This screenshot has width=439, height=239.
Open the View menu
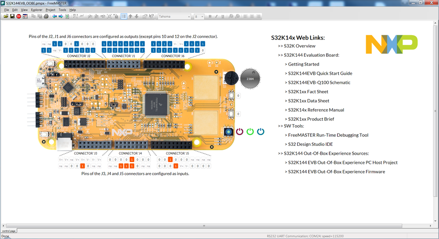tap(24, 10)
